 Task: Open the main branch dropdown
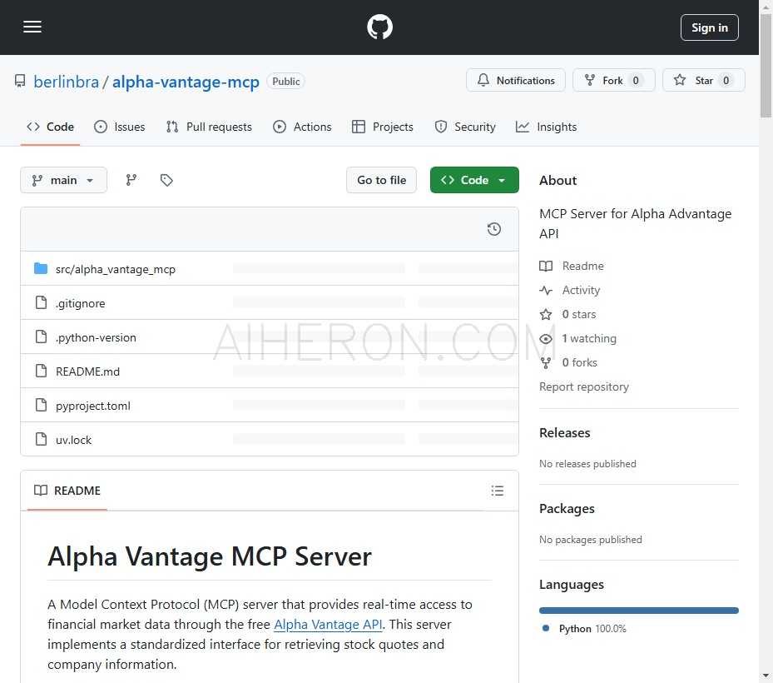coord(63,180)
